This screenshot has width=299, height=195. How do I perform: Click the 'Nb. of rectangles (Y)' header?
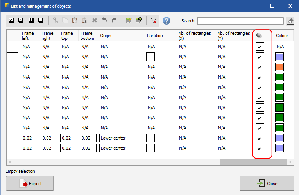235,36
